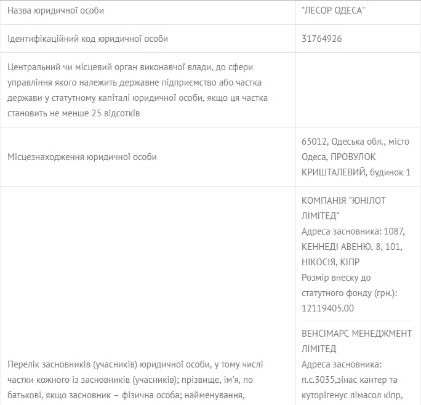The image size is (421, 405).
Task: Click "ЛІМІТЕД" under the ЮНІЛОТ company name
Action: [x=320, y=216]
